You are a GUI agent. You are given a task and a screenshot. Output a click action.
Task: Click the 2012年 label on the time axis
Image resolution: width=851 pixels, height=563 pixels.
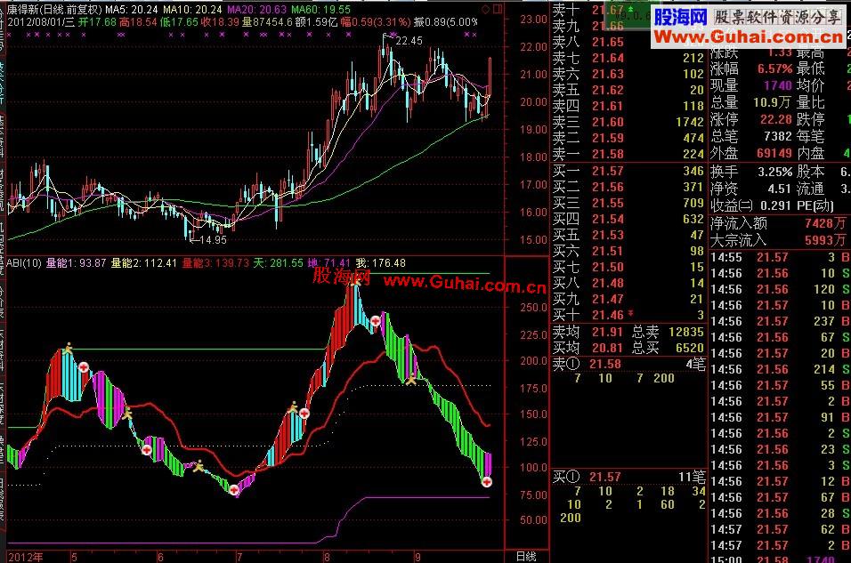(26, 557)
